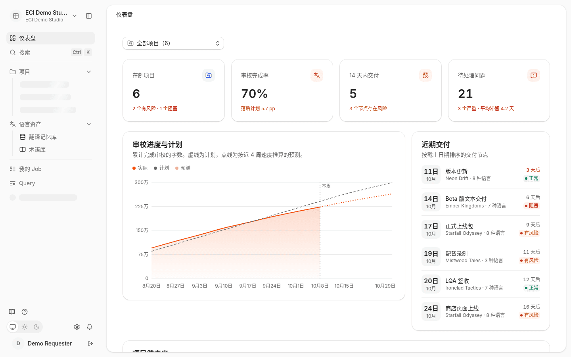The height and width of the screenshot is (357, 571).
Task: Click 2 个有风险 · 1 个阻塞 text
Action: point(155,108)
